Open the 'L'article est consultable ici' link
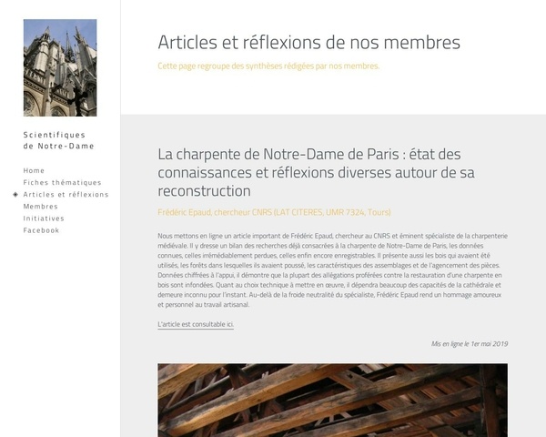Image resolution: width=546 pixels, height=437 pixels. (x=196, y=324)
